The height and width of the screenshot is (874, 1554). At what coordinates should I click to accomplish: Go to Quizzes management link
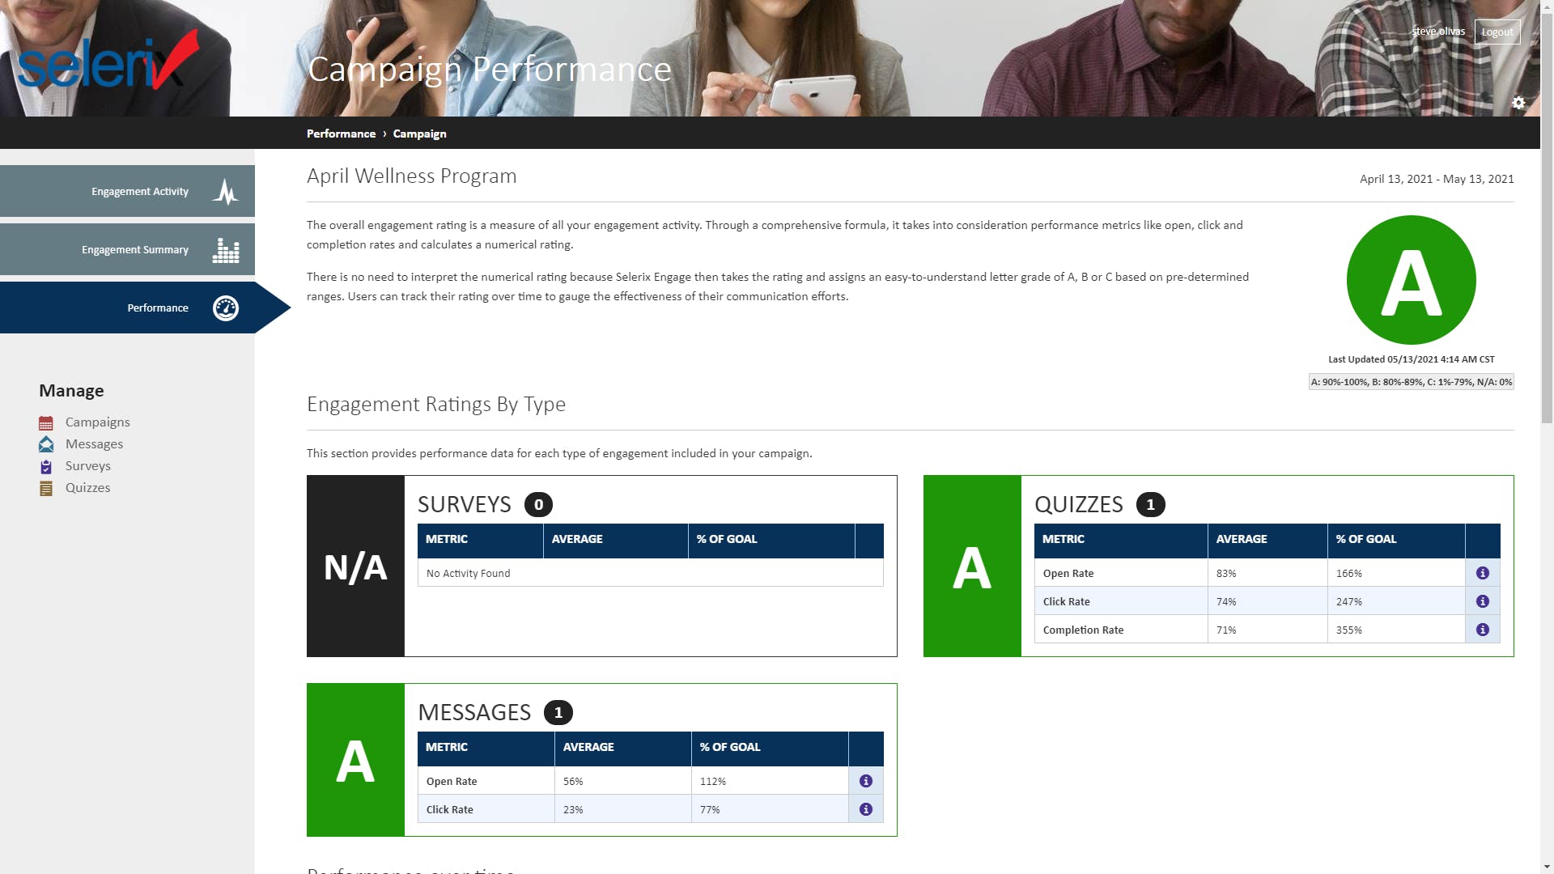point(87,488)
